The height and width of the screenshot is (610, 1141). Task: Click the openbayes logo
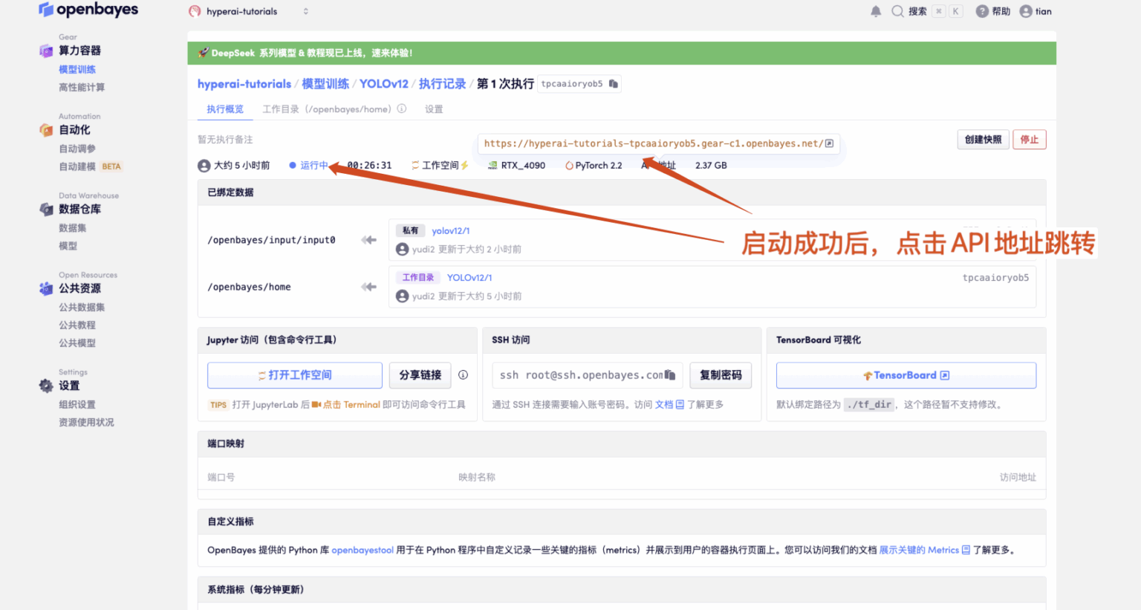[x=88, y=10]
